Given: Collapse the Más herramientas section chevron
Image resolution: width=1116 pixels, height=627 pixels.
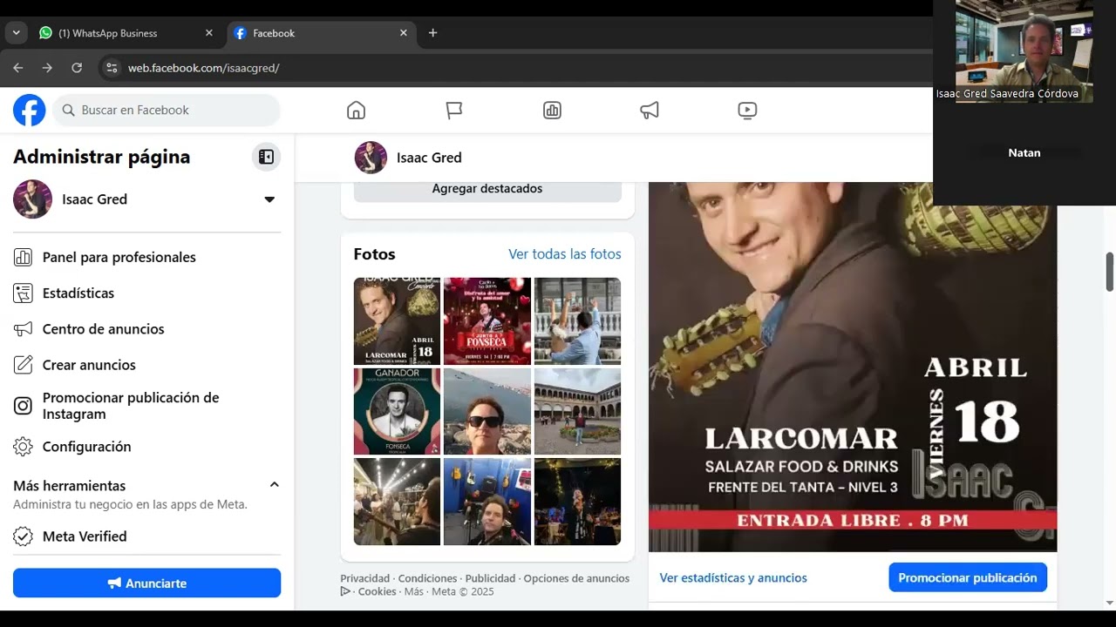Looking at the screenshot, I should point(274,484).
